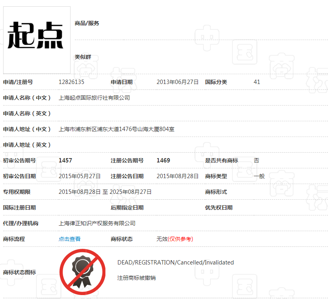Click international class value 41
This screenshot has width=328, height=299.
click(257, 82)
